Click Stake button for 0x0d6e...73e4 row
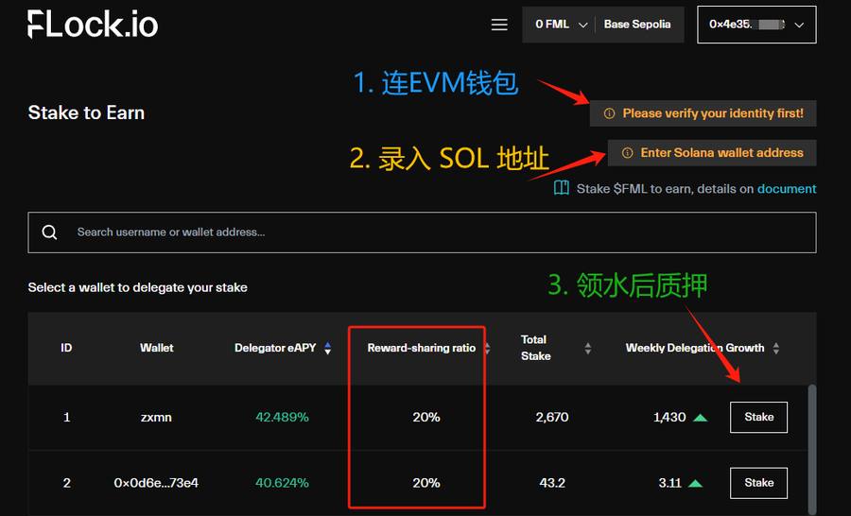The width and height of the screenshot is (851, 516). pyautogui.click(x=758, y=483)
